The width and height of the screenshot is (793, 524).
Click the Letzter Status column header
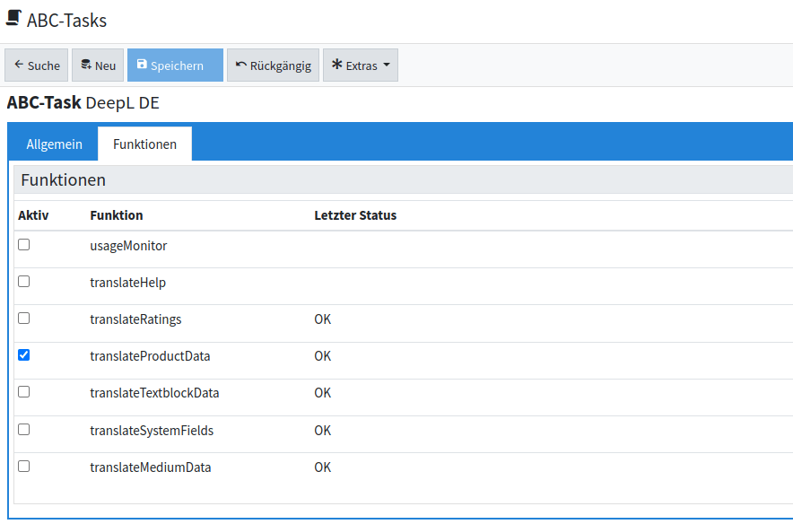(355, 215)
